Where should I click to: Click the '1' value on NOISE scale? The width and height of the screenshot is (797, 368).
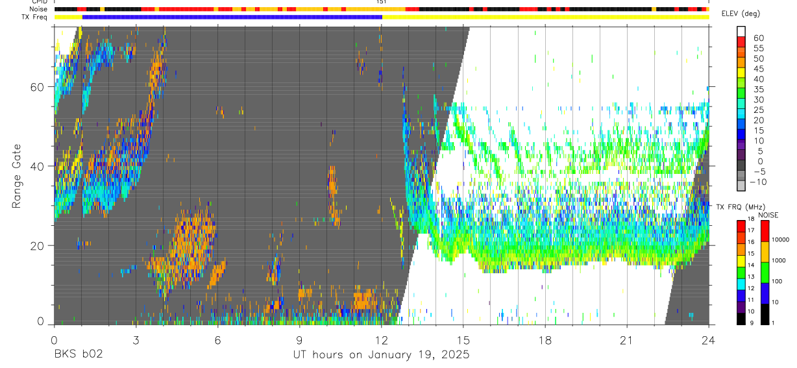click(773, 323)
